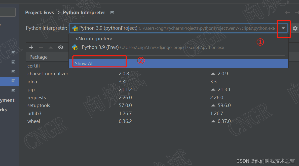Viewport: 299px width, 166px height.
Task: Select the setuptools package row
Action: pos(39,106)
